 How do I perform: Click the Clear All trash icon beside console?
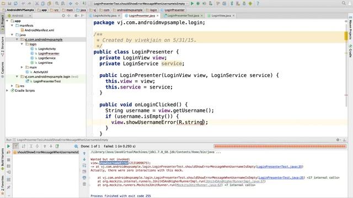[x=84, y=184]
